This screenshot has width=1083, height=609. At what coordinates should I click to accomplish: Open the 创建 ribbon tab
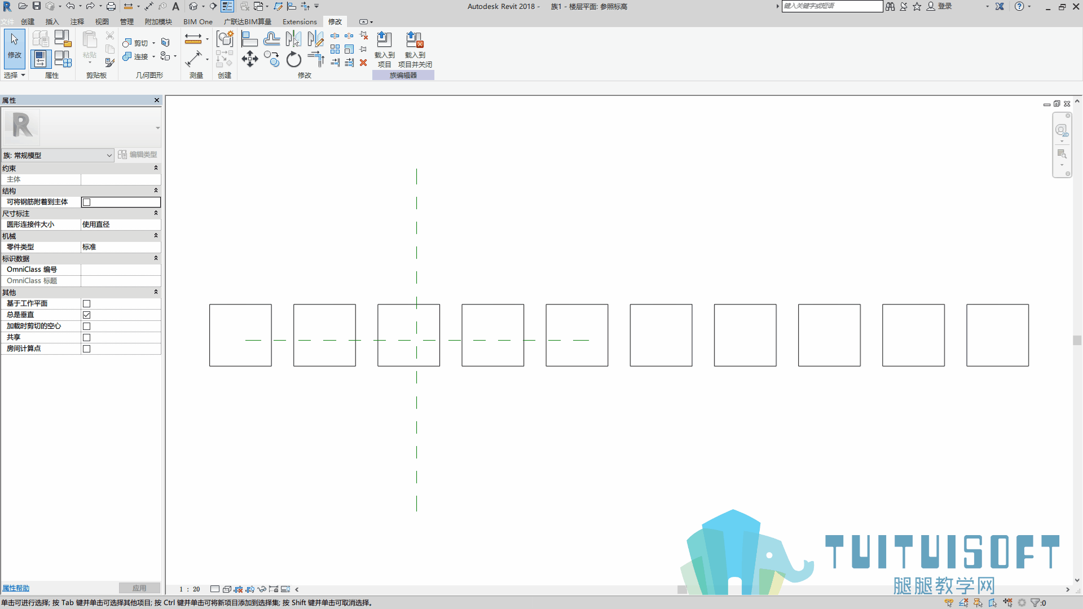pyautogui.click(x=28, y=21)
